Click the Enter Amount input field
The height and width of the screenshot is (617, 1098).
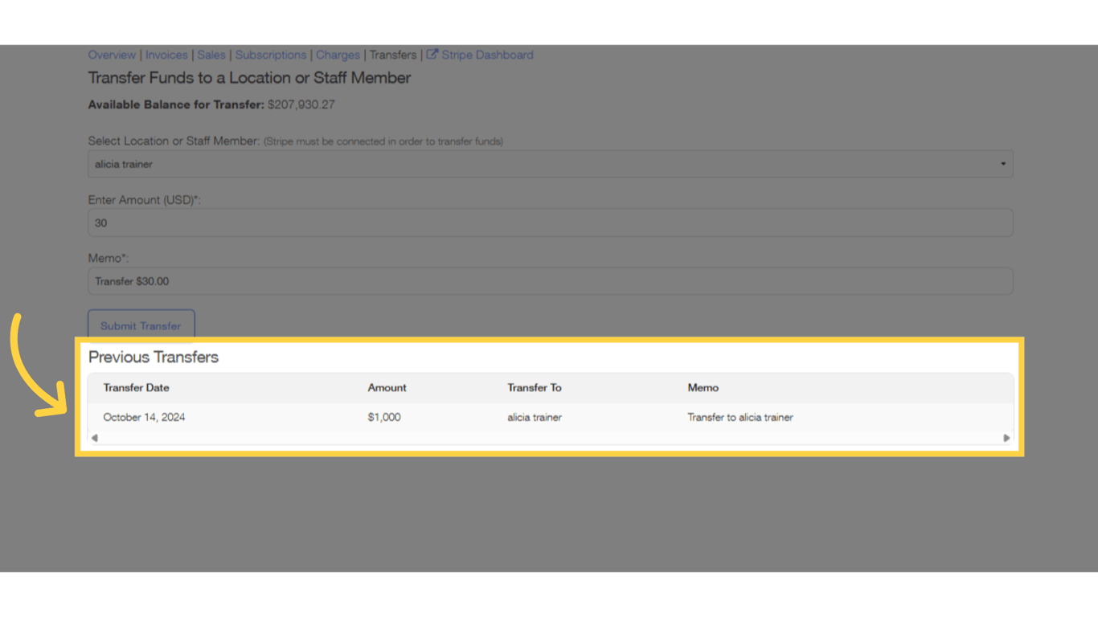point(550,222)
